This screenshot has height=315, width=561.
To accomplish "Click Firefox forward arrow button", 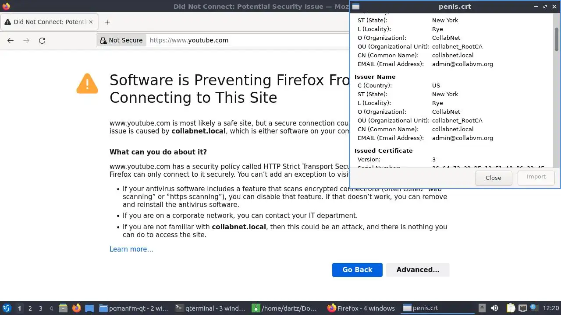I will [26, 40].
